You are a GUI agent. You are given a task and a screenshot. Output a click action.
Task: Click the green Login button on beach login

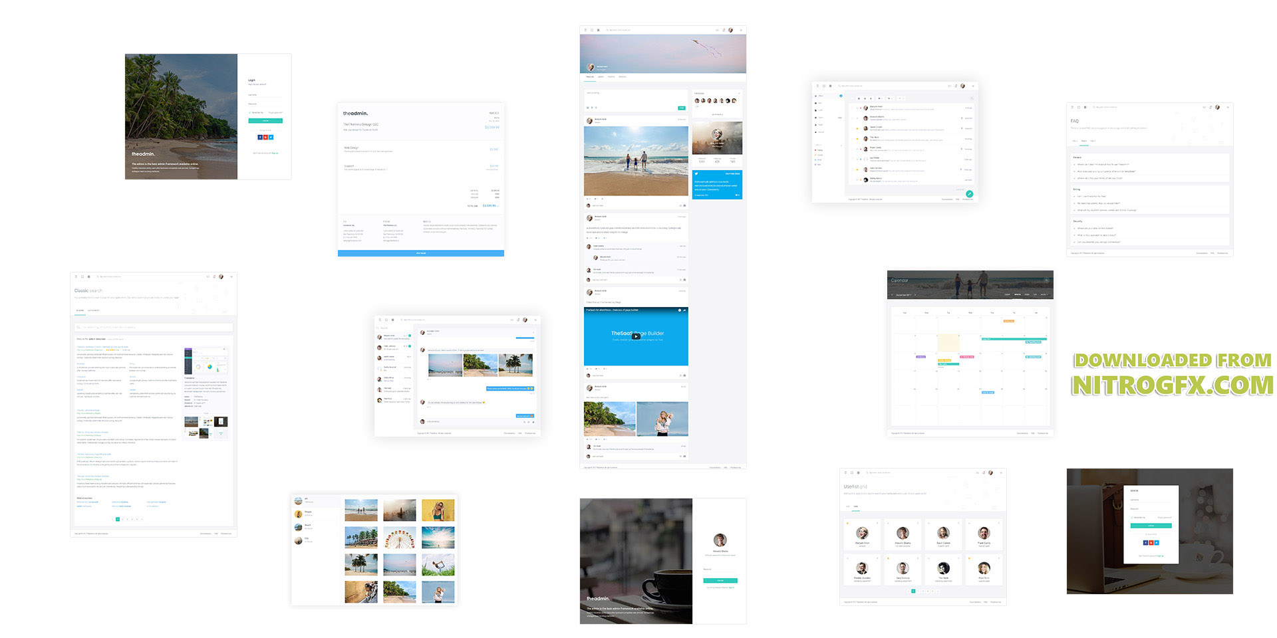point(265,121)
